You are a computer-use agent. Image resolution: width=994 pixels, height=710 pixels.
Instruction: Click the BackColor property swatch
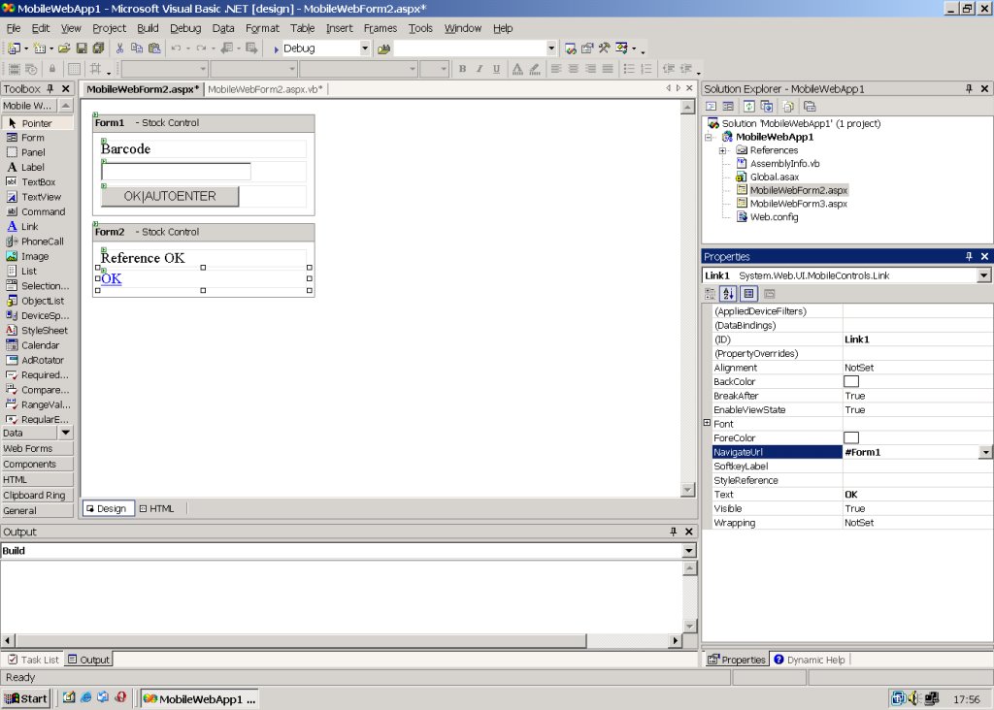click(x=851, y=381)
